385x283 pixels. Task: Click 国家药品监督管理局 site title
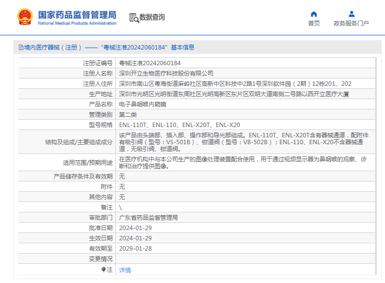(x=77, y=15)
